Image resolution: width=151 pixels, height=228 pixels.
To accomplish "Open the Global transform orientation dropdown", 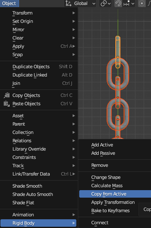I will pos(80,3).
